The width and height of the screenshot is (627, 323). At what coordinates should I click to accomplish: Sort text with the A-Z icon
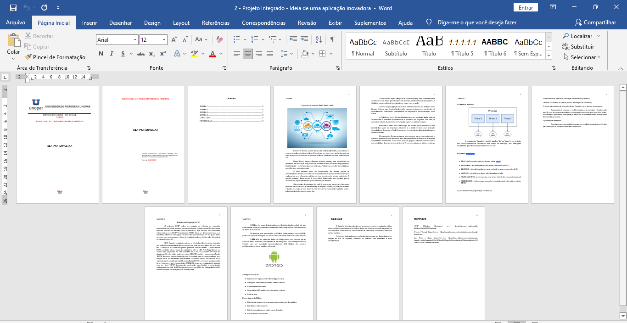pyautogui.click(x=319, y=39)
